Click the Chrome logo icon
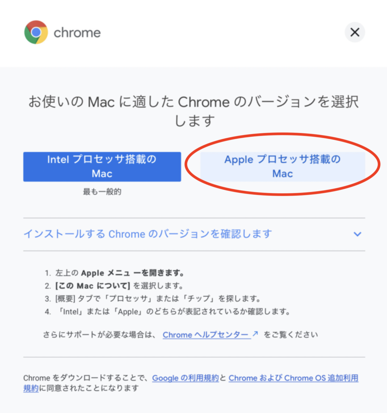The height and width of the screenshot is (413, 387). 36,32
